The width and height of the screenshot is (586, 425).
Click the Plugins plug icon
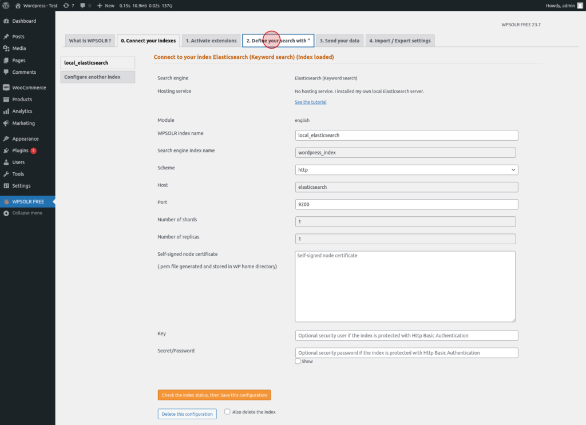(x=6, y=150)
